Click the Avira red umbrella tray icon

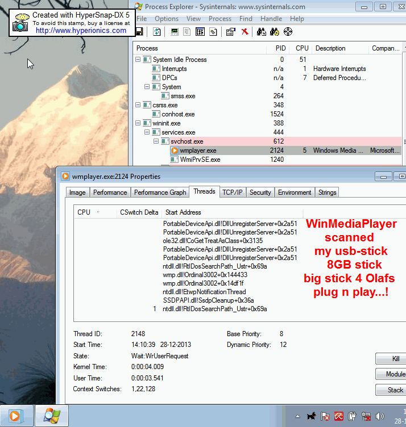(x=339, y=416)
